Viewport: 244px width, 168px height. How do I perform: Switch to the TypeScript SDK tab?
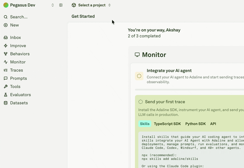pyautogui.click(x=167, y=124)
